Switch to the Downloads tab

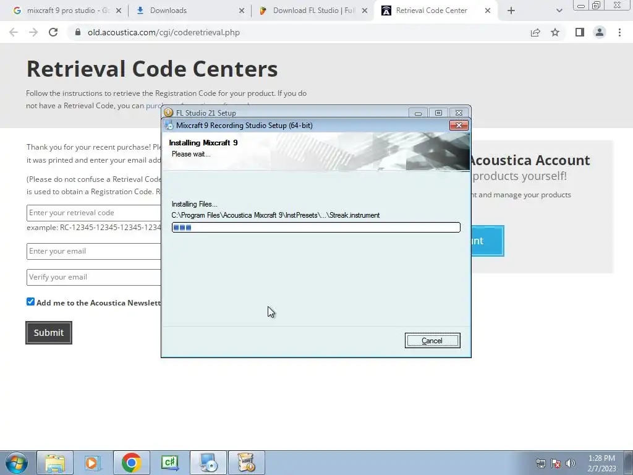tap(168, 11)
